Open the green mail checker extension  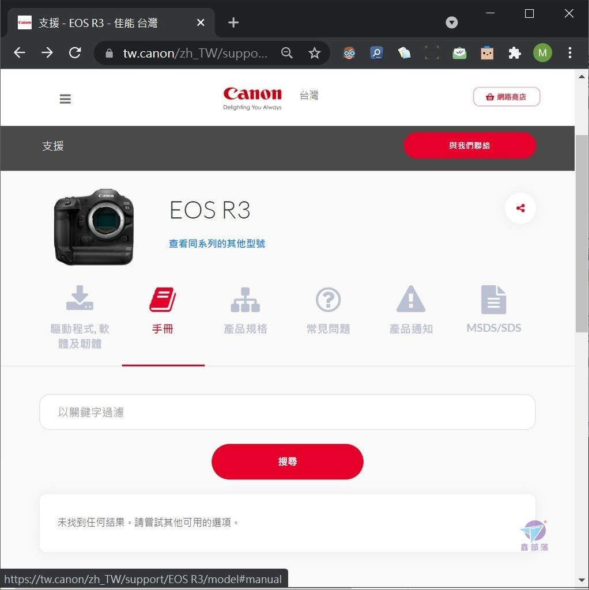459,53
